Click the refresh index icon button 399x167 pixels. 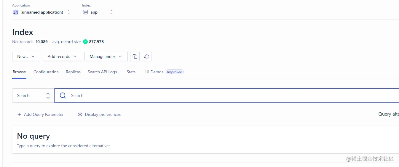point(147,56)
